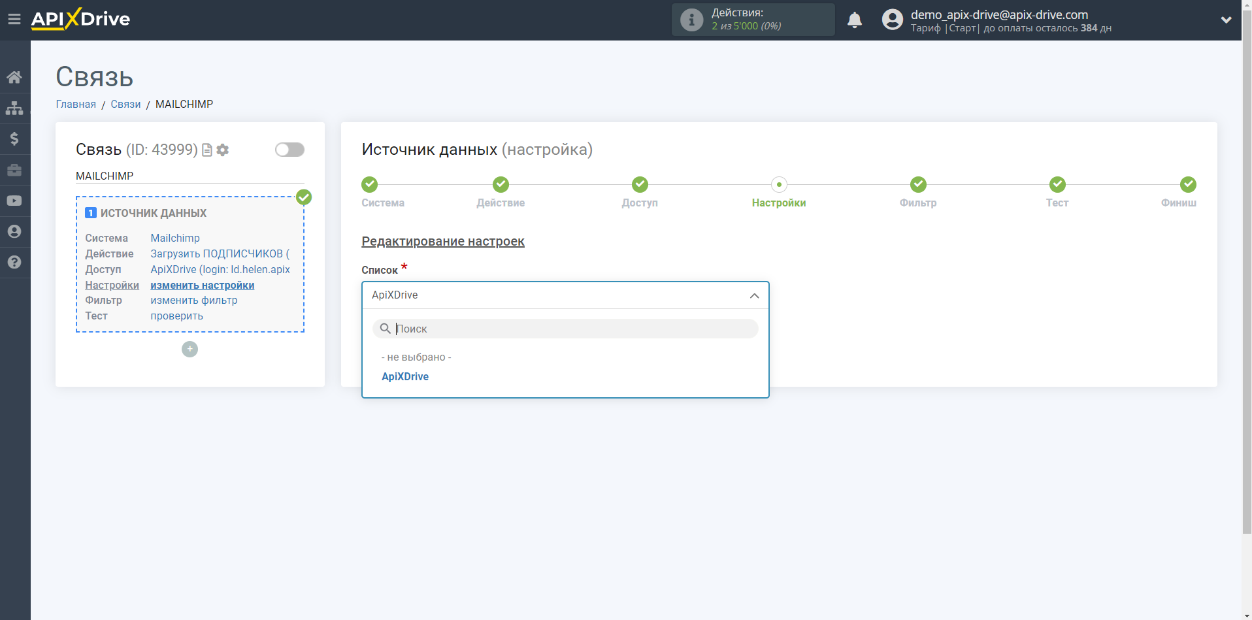Open the notifications bell
The width and height of the screenshot is (1252, 620).
click(x=855, y=20)
